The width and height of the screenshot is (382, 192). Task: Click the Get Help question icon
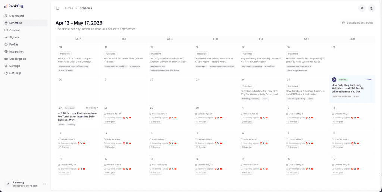click(x=6, y=73)
